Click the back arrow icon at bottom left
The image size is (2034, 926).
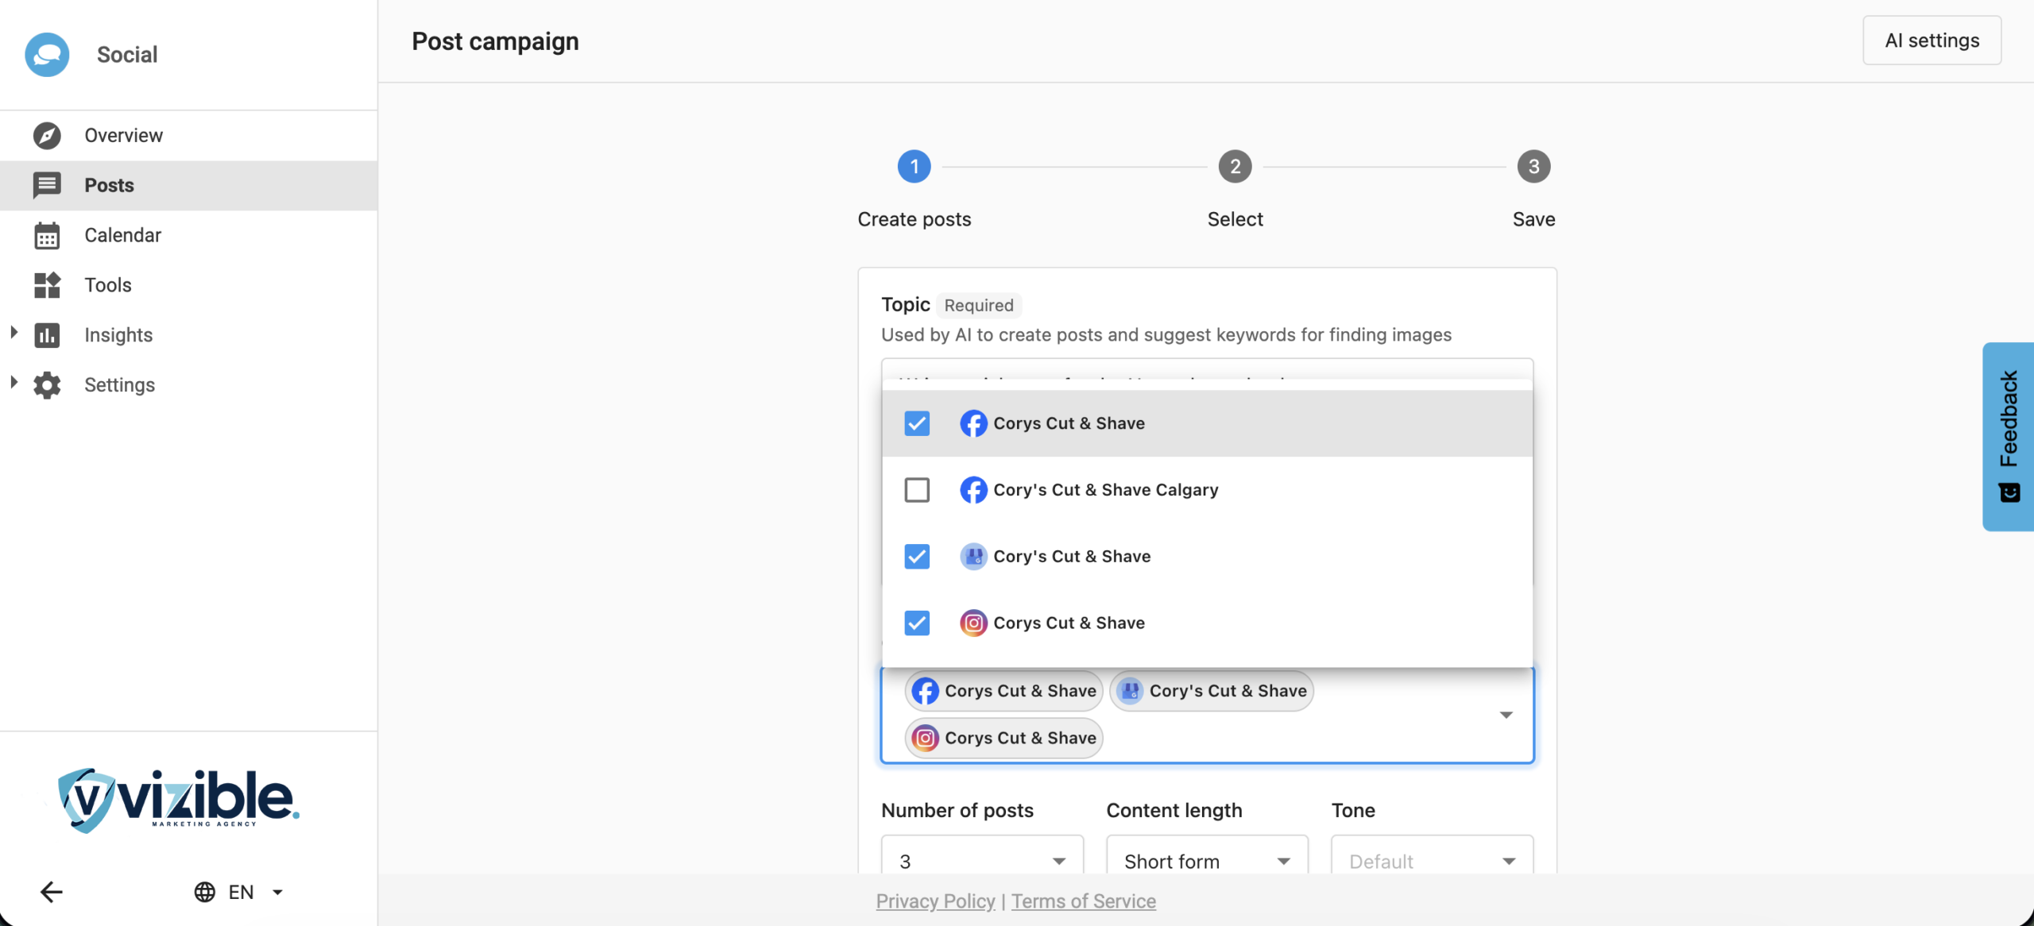(52, 892)
